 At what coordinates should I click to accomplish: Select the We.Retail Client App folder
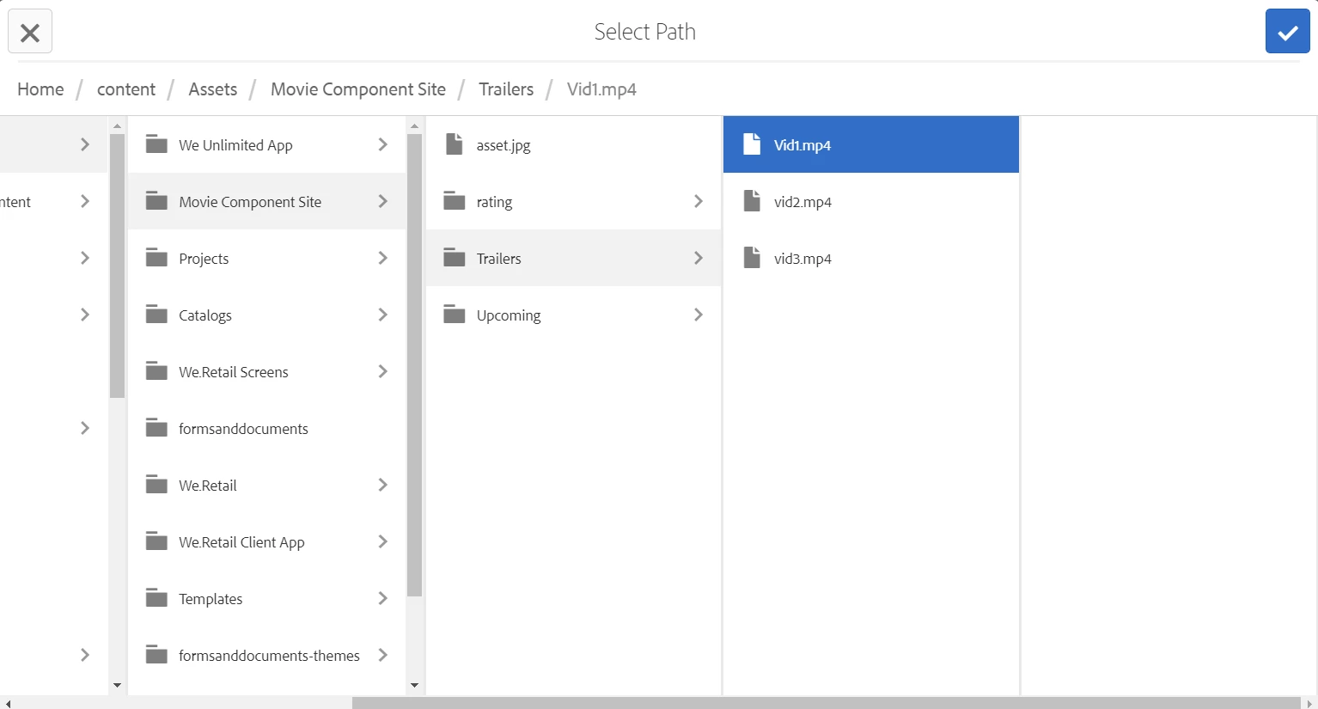point(267,541)
